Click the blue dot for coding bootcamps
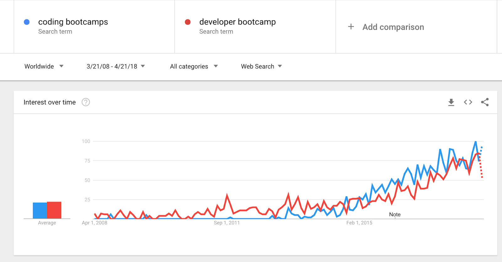Screen dimensions: 502x262 (x=27, y=22)
